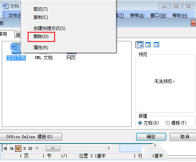Viewport: 196px width, 162px height.
Task: Minimize the Word window
Action: [x=164, y=6]
